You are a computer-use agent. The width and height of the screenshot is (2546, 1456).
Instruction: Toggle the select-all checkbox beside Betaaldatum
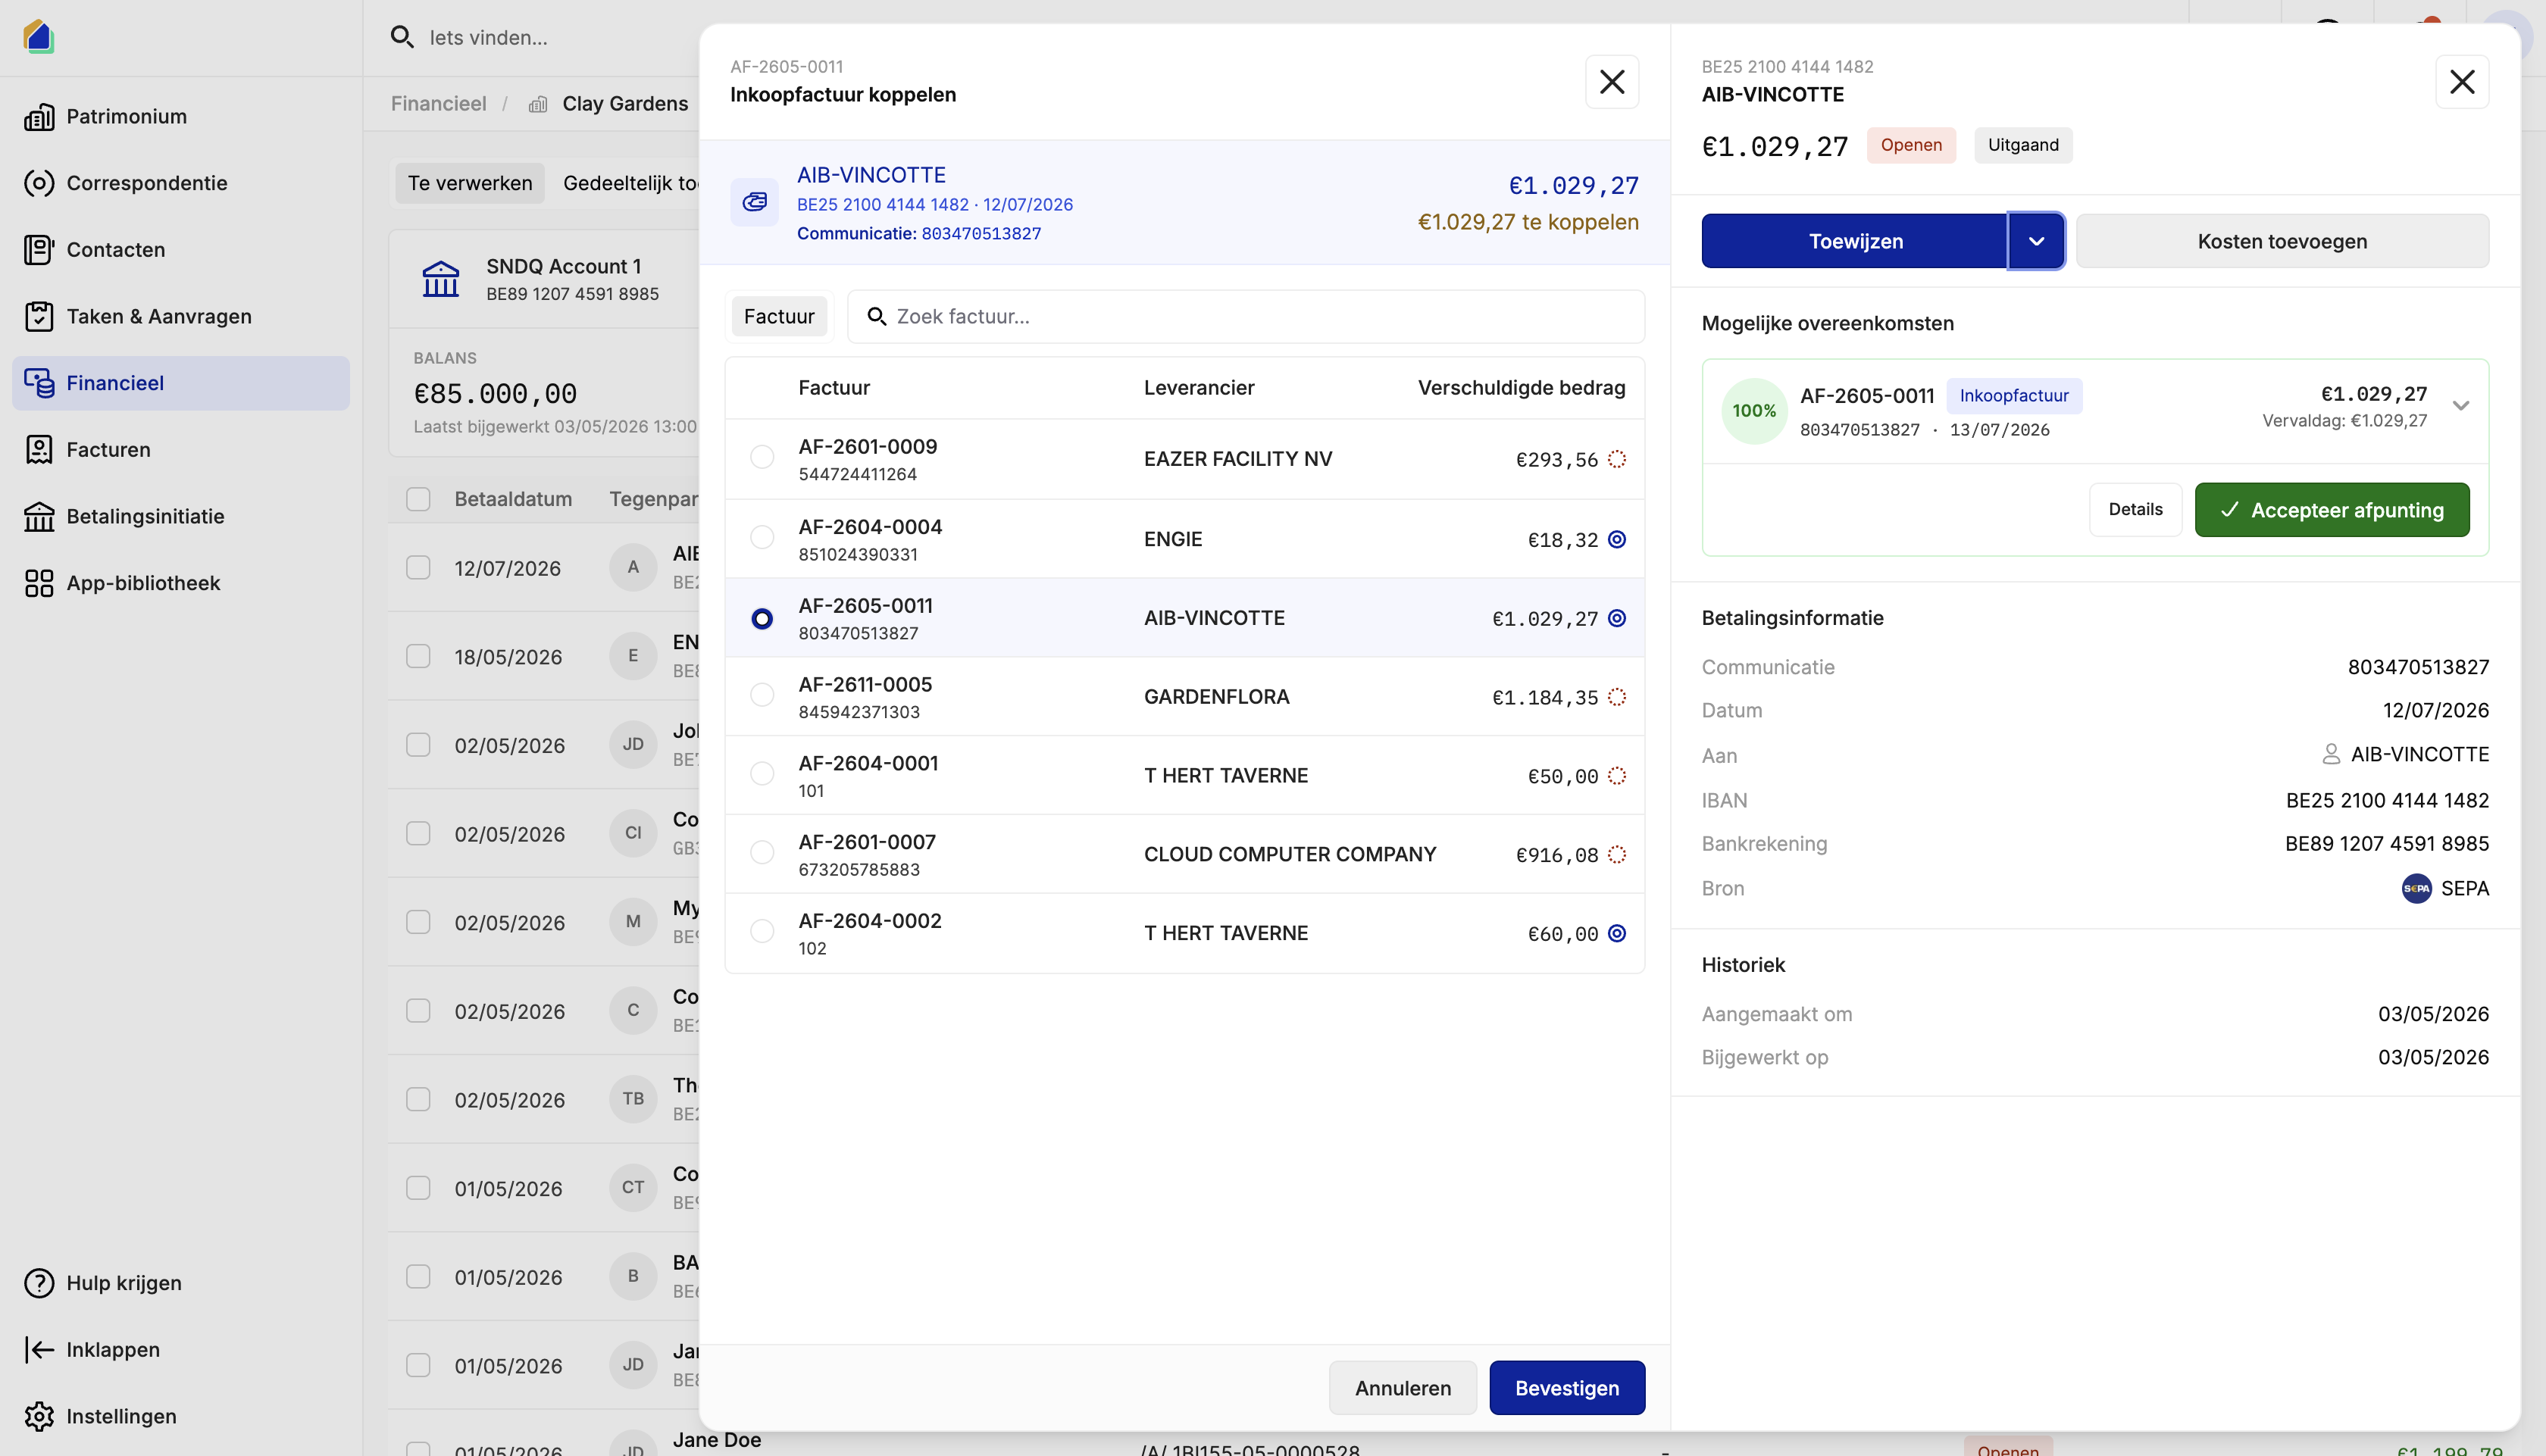418,499
